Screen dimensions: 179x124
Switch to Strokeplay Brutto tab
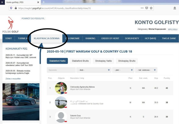click(127, 61)
